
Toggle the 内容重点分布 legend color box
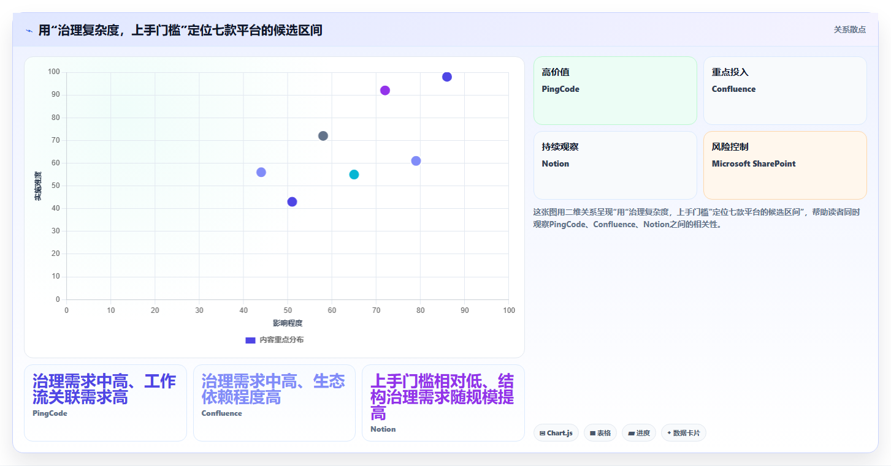(x=250, y=340)
